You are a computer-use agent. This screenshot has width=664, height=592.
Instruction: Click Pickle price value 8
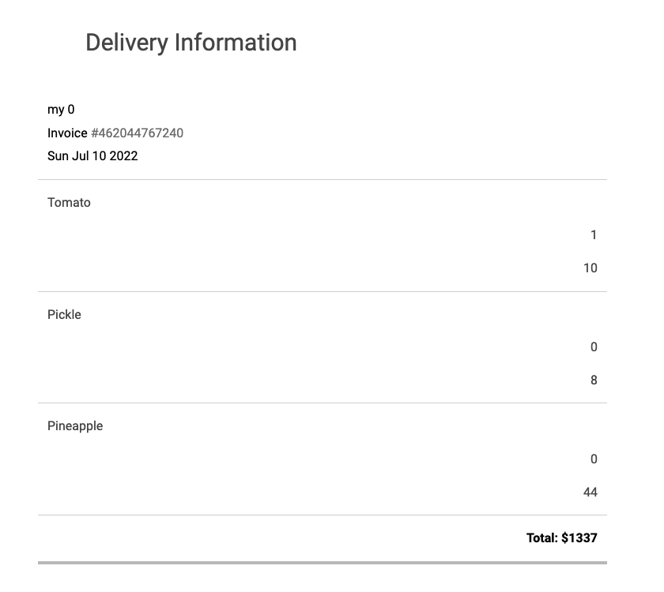(594, 380)
